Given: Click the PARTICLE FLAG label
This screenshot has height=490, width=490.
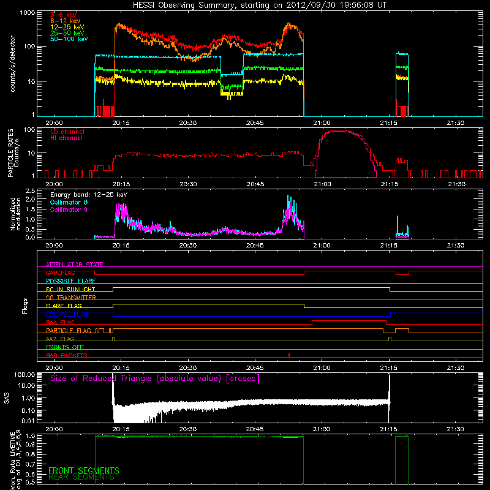Looking at the screenshot, I should [x=69, y=330].
